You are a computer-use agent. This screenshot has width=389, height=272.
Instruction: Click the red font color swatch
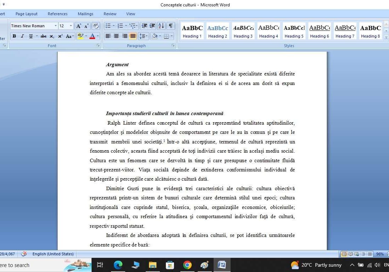[92, 36]
